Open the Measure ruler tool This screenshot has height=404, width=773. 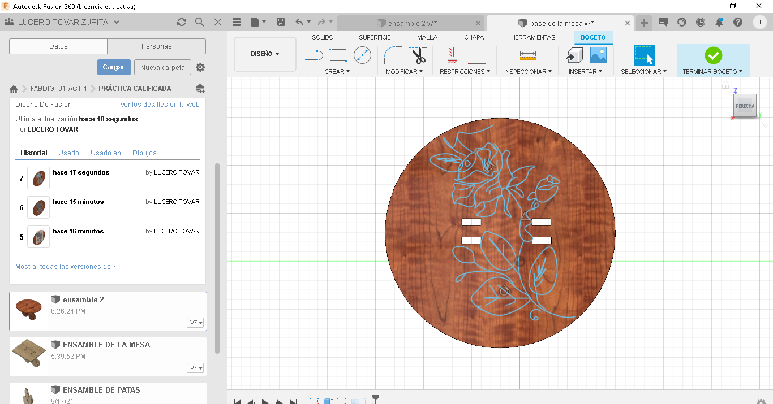(527, 55)
